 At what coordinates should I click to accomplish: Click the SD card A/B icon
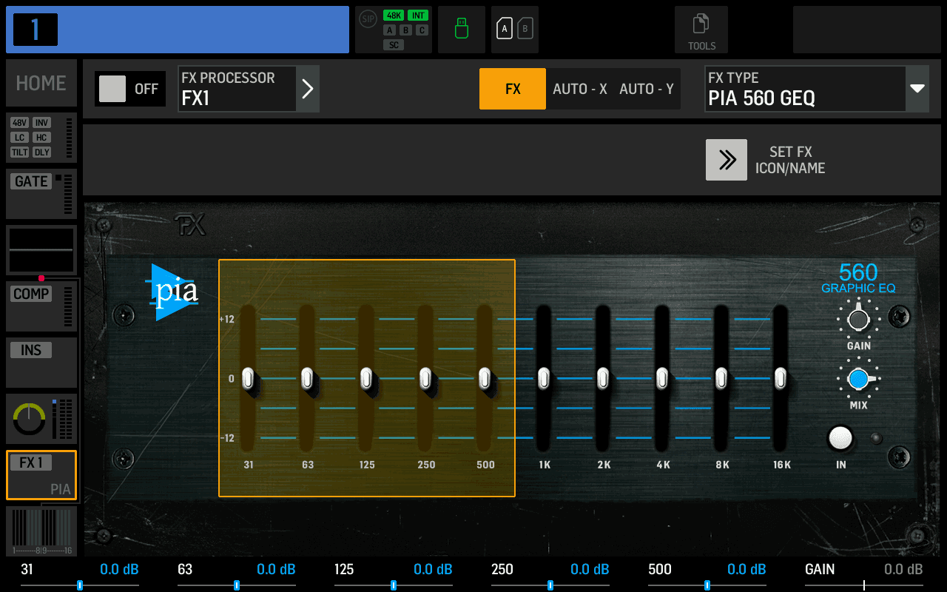[515, 30]
